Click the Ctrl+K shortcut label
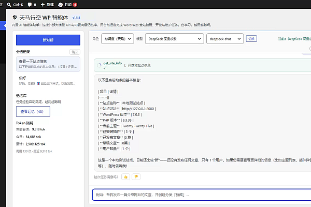This screenshot has width=311, height=207. click(18, 5)
